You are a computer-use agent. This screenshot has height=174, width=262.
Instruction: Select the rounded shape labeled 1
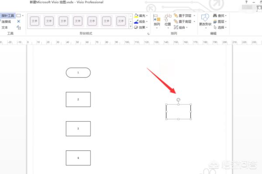click(78, 73)
